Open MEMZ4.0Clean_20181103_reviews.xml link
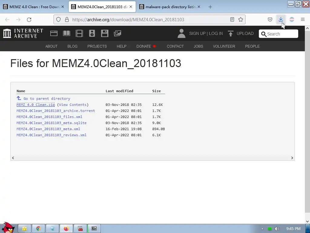This screenshot has height=233, width=310. [x=51, y=135]
